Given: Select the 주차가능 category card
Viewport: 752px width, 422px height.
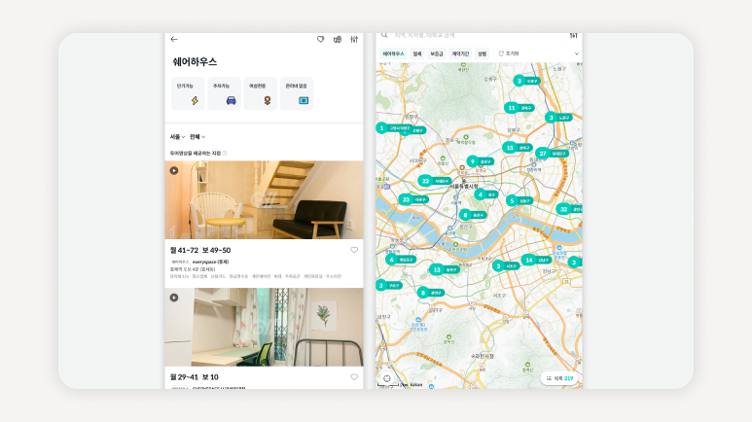Looking at the screenshot, I should (224, 93).
